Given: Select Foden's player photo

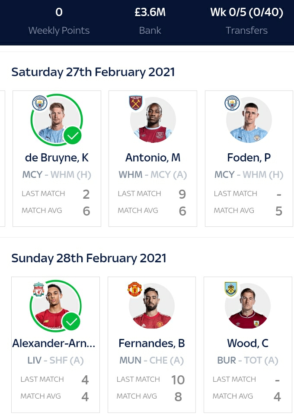Looking at the screenshot, I should click(249, 120).
